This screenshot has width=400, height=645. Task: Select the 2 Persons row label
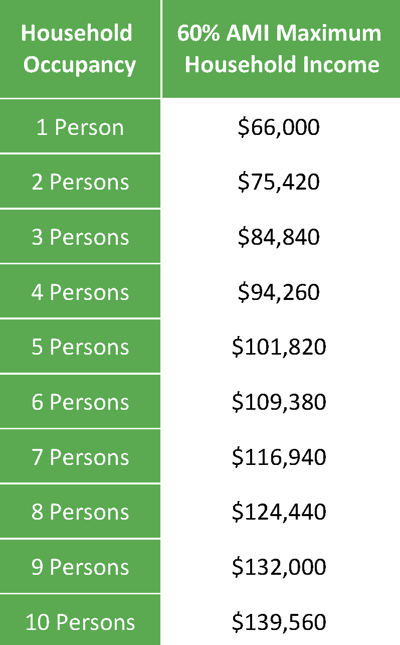[x=80, y=182]
